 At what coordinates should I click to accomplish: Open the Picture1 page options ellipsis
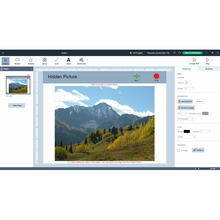28,75
